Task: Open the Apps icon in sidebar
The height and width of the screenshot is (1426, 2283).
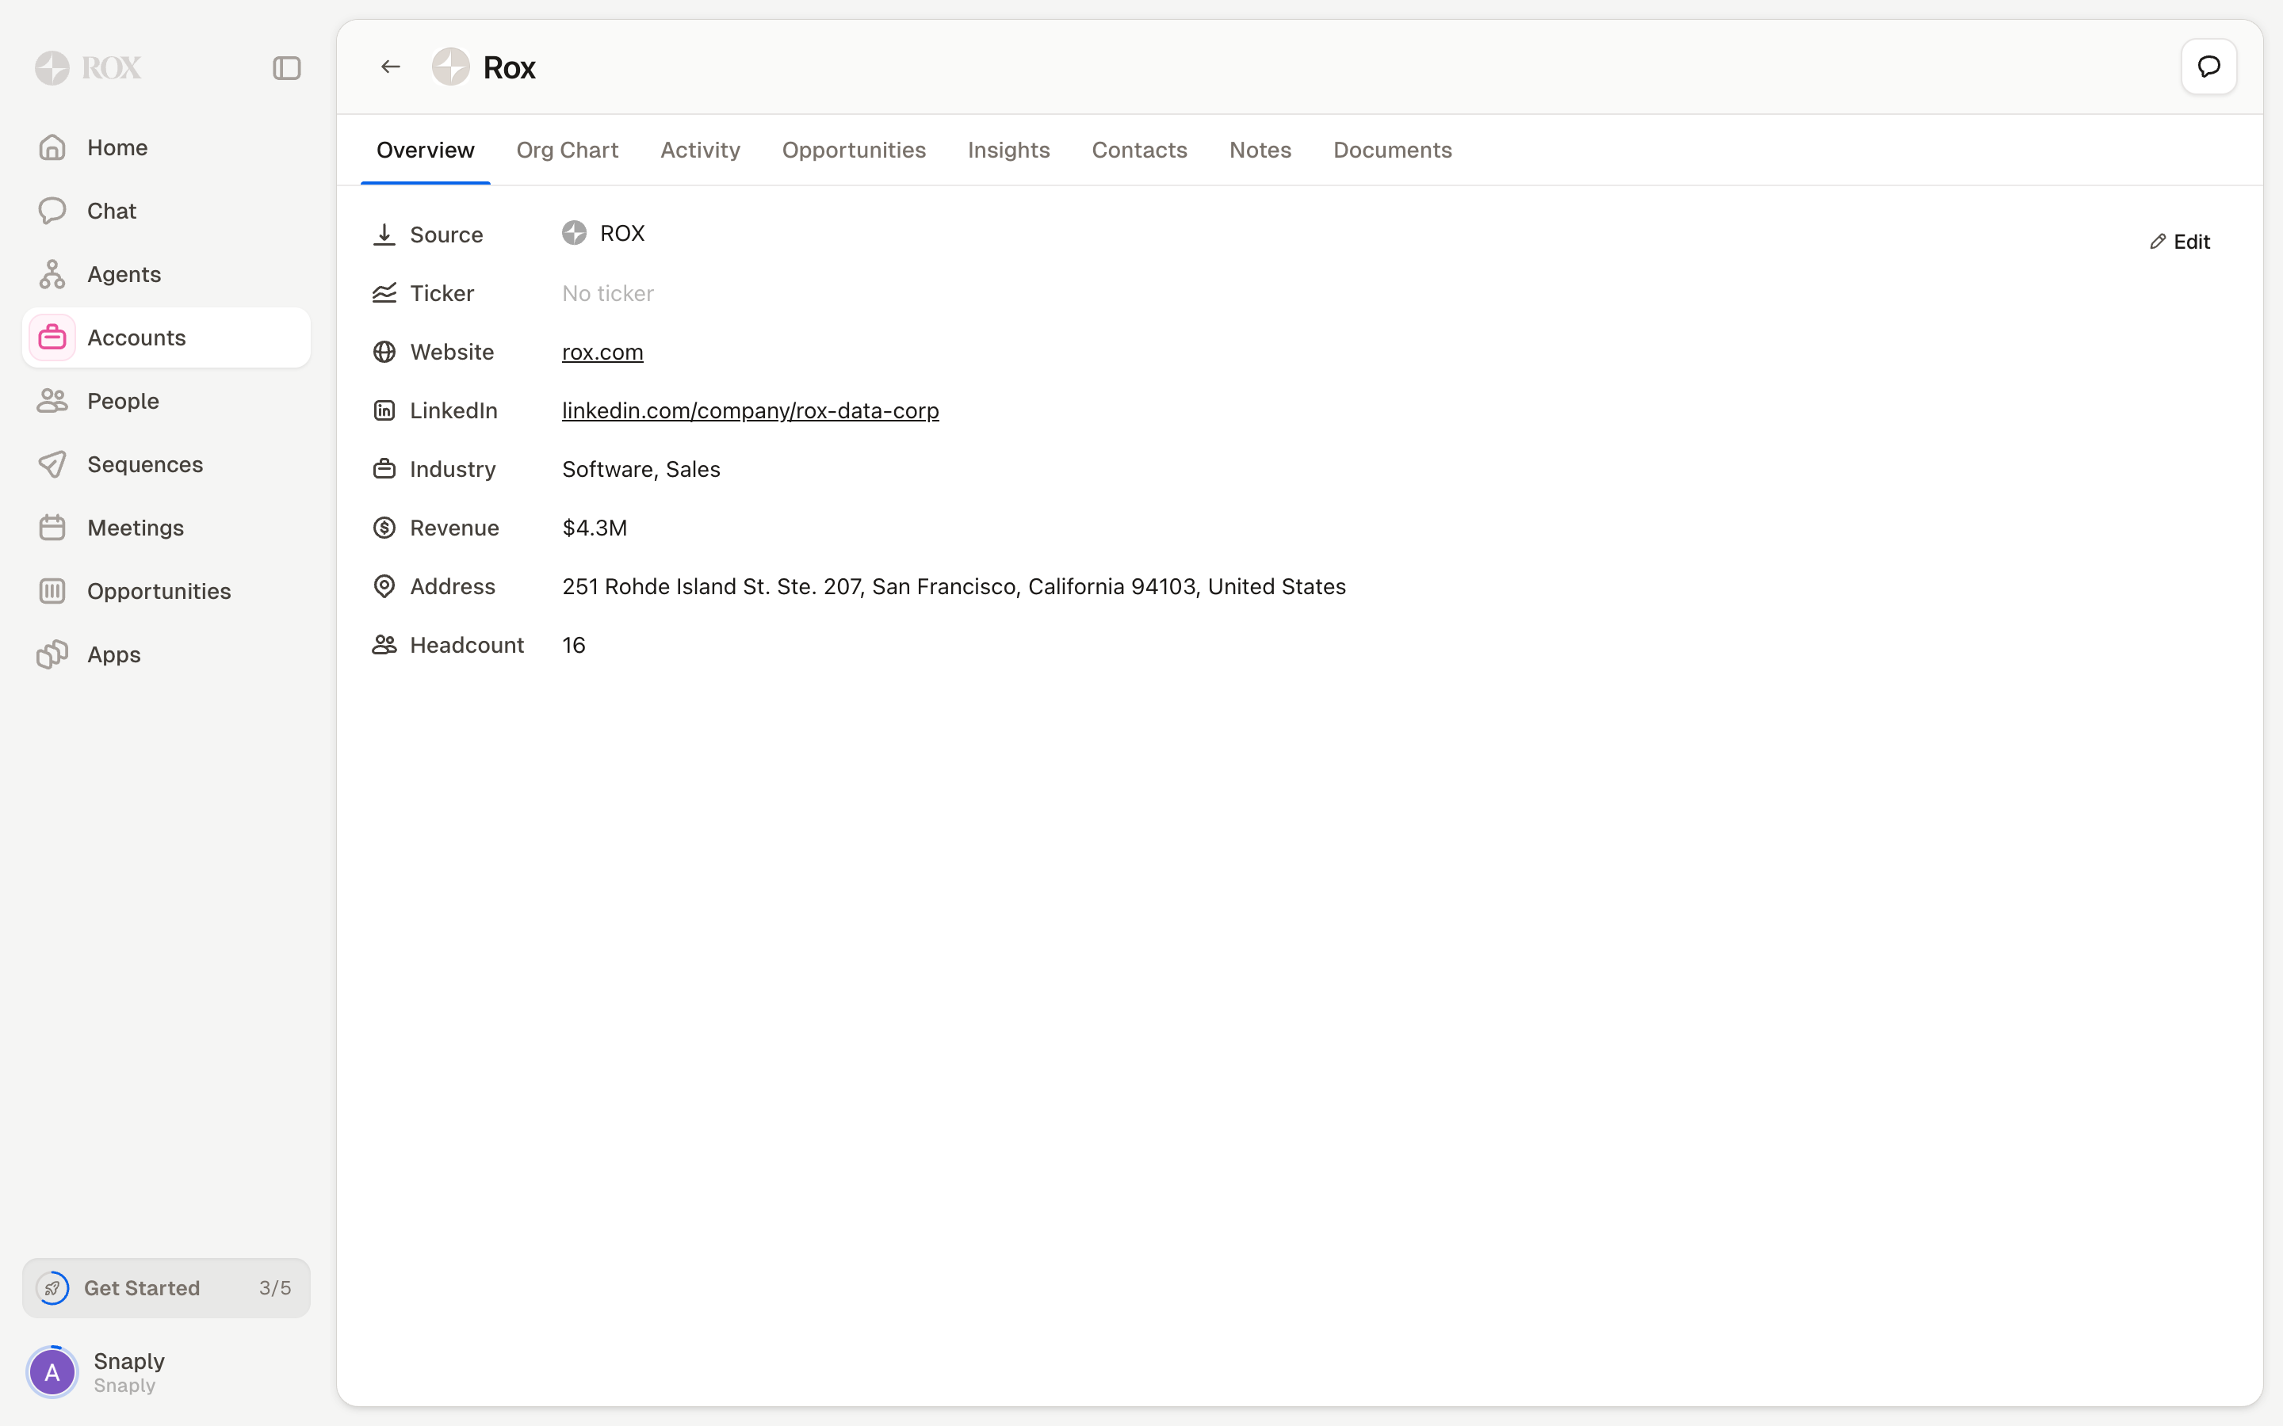Action: [53, 654]
